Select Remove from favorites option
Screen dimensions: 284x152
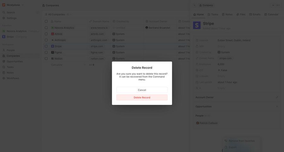point(241,141)
